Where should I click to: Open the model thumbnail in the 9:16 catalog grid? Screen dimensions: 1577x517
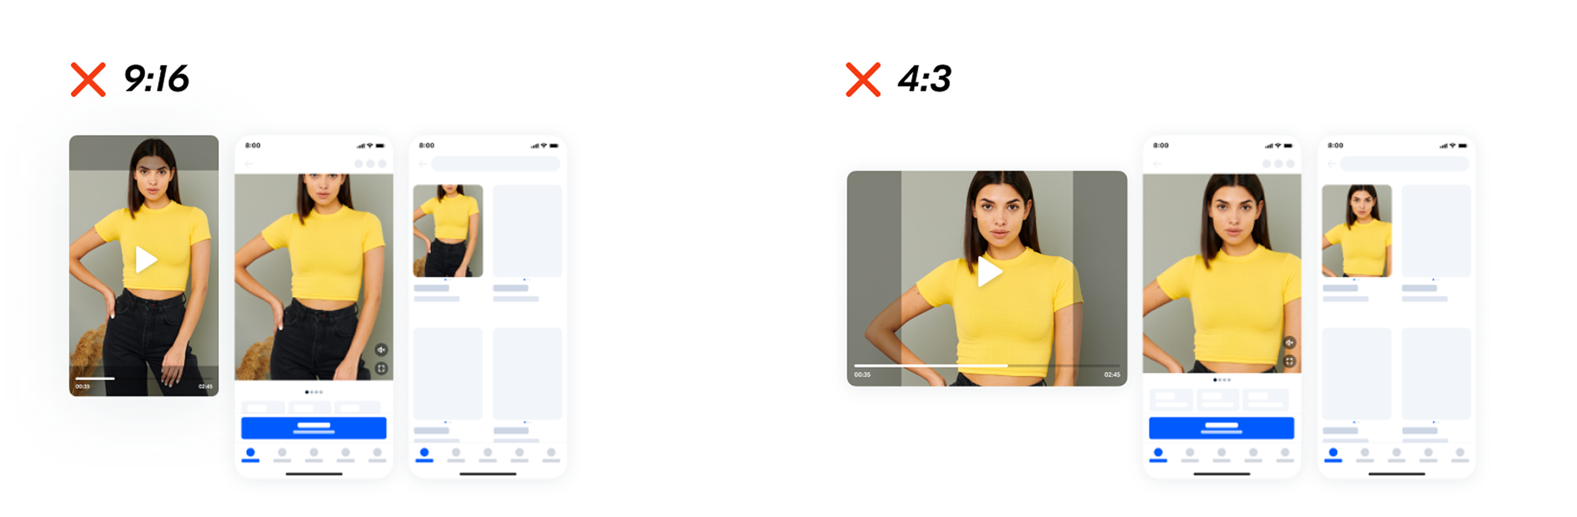click(x=448, y=231)
